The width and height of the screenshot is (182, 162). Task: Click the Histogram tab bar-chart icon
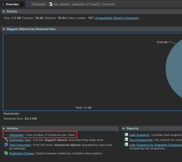pos(29,4)
